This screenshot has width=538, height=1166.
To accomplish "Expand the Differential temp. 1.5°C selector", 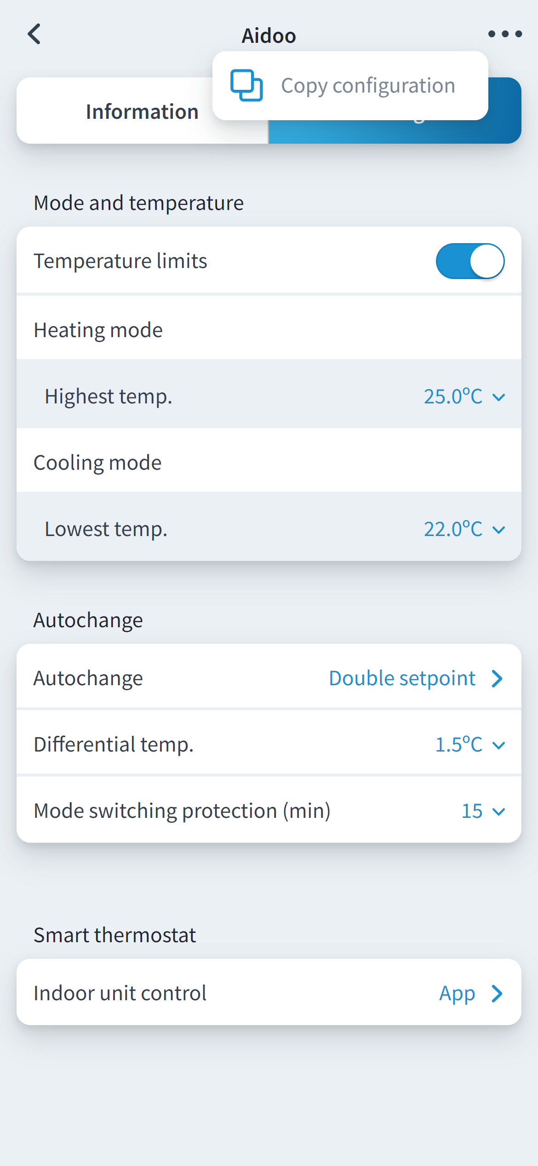I will click(470, 745).
